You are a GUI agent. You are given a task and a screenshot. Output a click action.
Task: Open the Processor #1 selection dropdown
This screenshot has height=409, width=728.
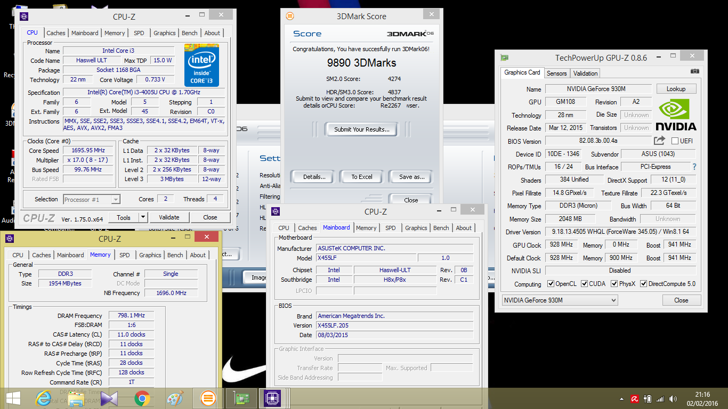coord(92,200)
